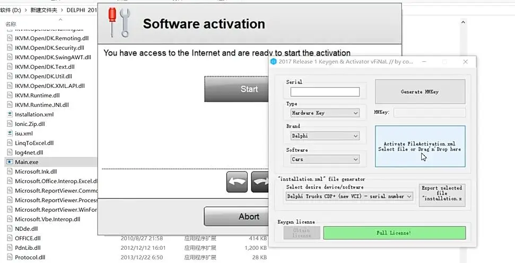Viewport: 515px width, 263px height.
Task: Select Microsoft.Office.Interop.Excel.dll file
Action: click(56, 181)
